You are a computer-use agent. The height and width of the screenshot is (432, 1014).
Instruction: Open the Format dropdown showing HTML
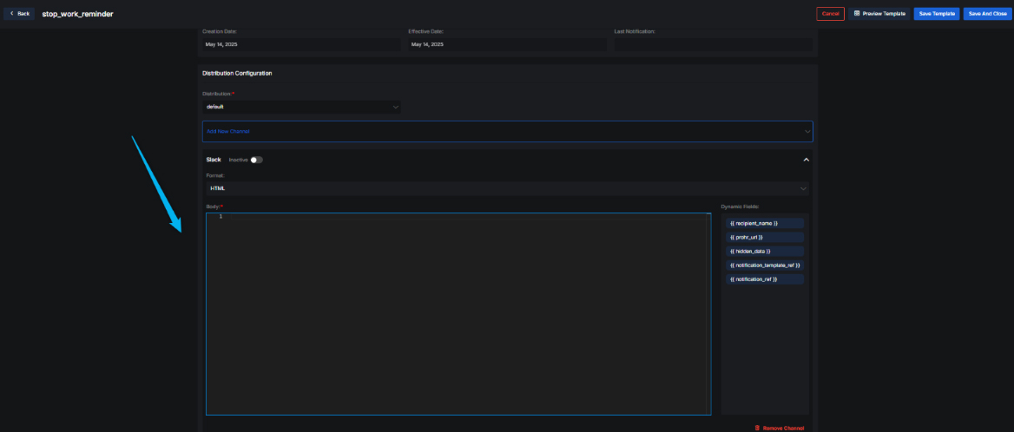tap(507, 187)
